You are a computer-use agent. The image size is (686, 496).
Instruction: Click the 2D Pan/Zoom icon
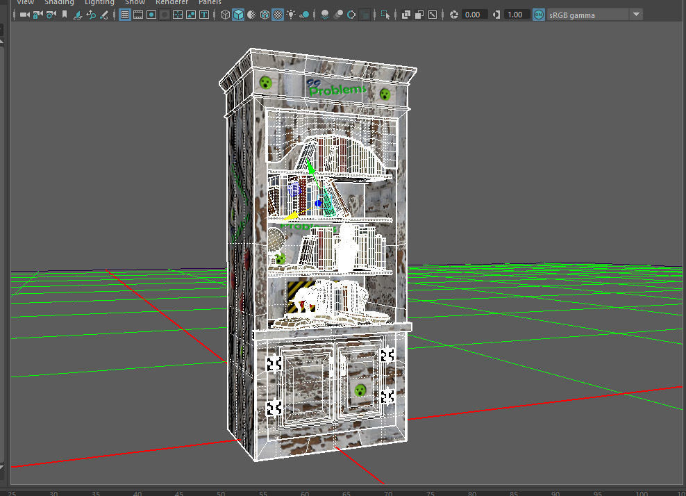(91, 15)
